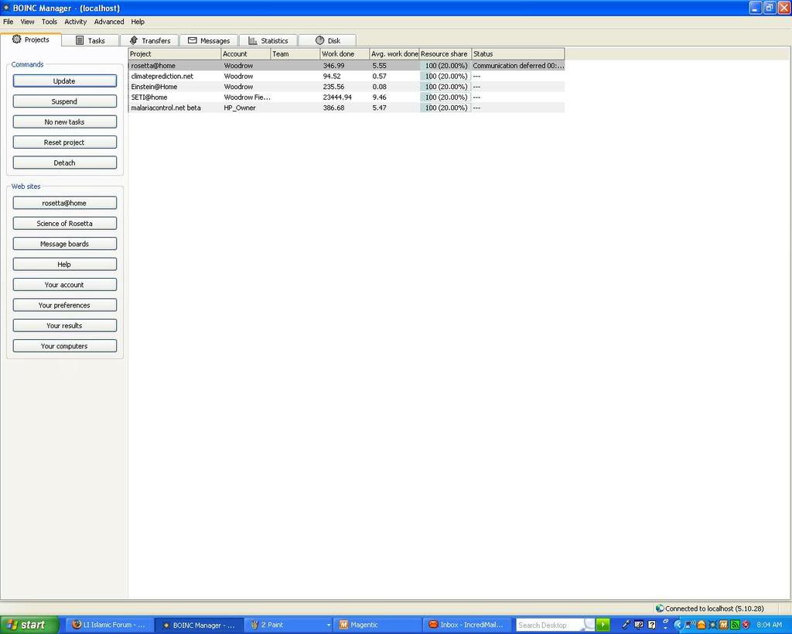This screenshot has height=634, width=792.
Task: Open the rosetta@home web site button
Action: 65,203
